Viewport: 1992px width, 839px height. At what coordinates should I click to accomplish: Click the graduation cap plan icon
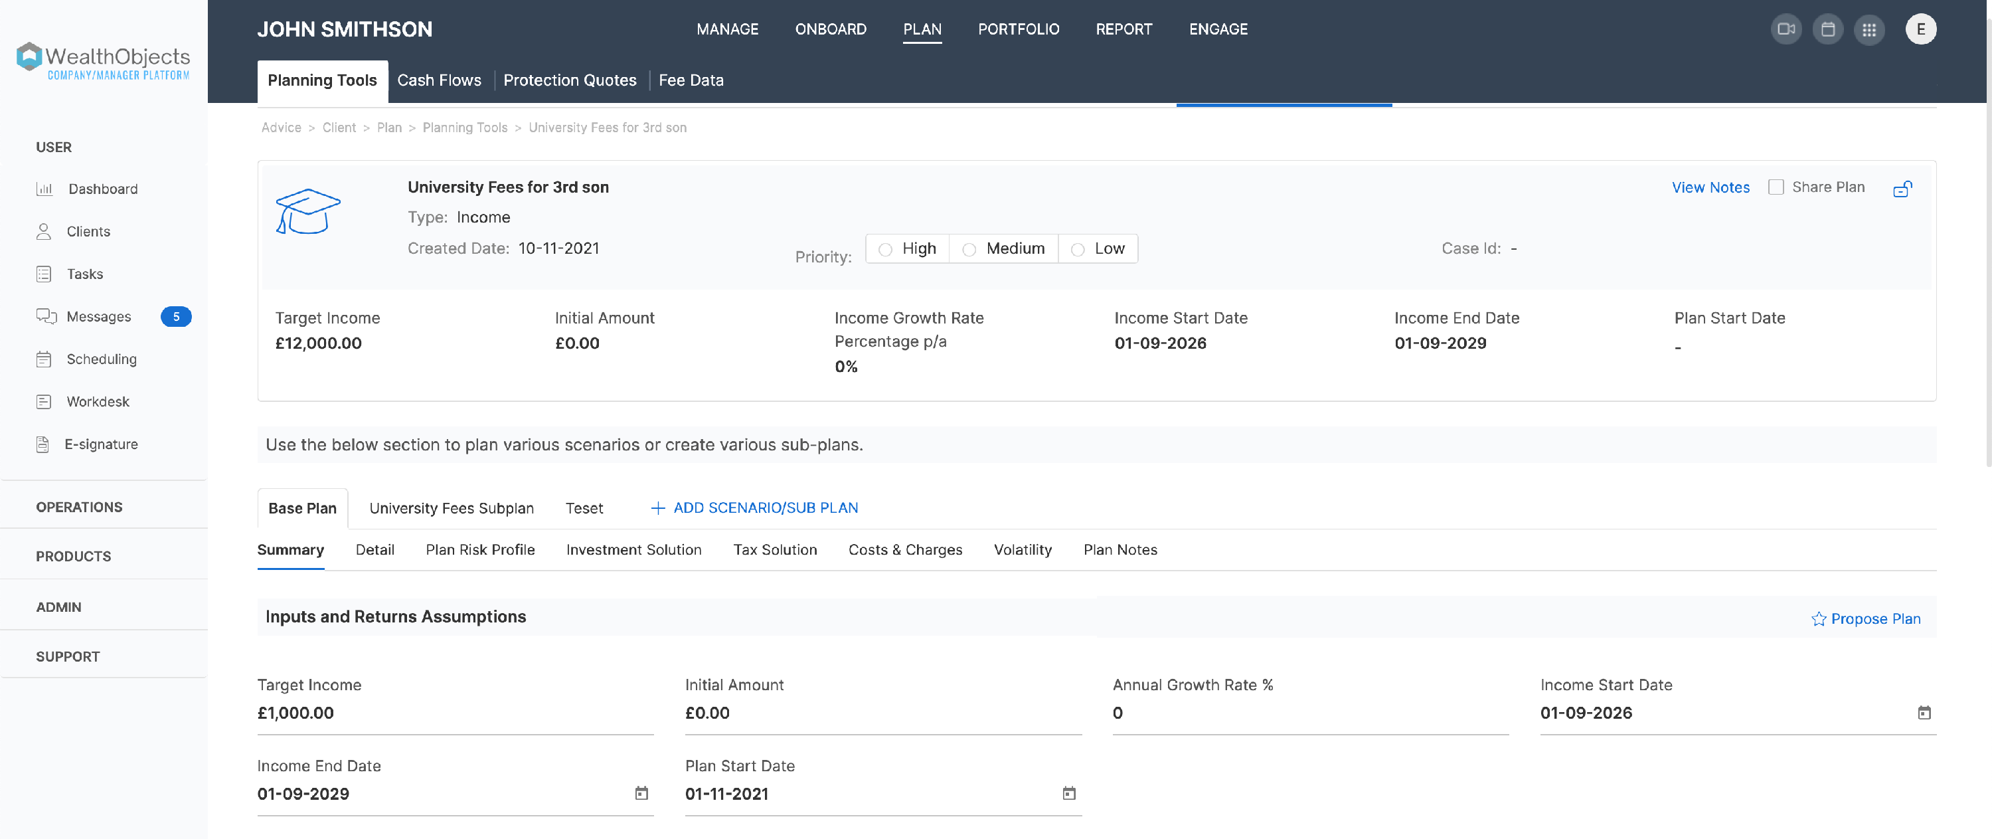308,211
